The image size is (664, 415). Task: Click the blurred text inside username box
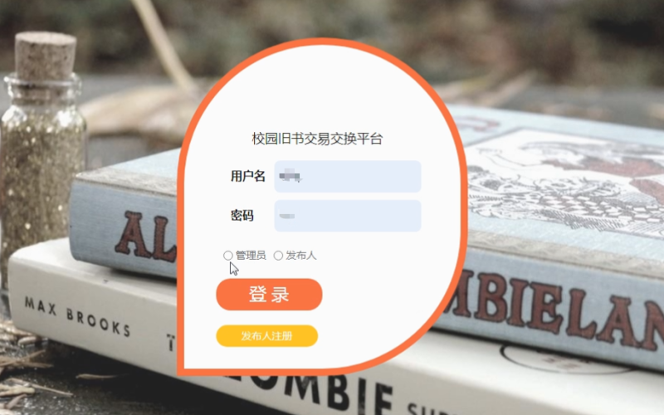290,175
